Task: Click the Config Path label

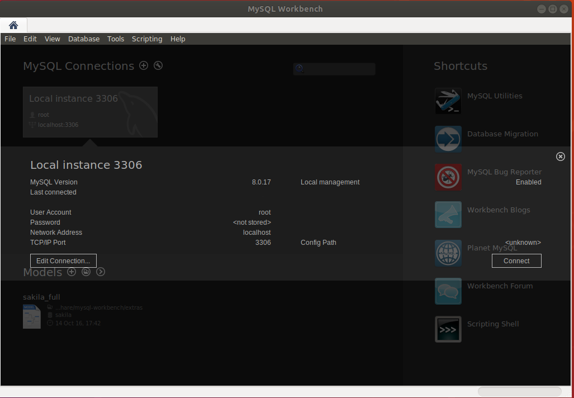Action: click(x=319, y=243)
